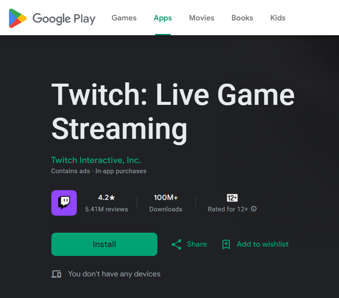Image resolution: width=339 pixels, height=298 pixels.
Task: Click the share arrow icon
Action: point(177,245)
